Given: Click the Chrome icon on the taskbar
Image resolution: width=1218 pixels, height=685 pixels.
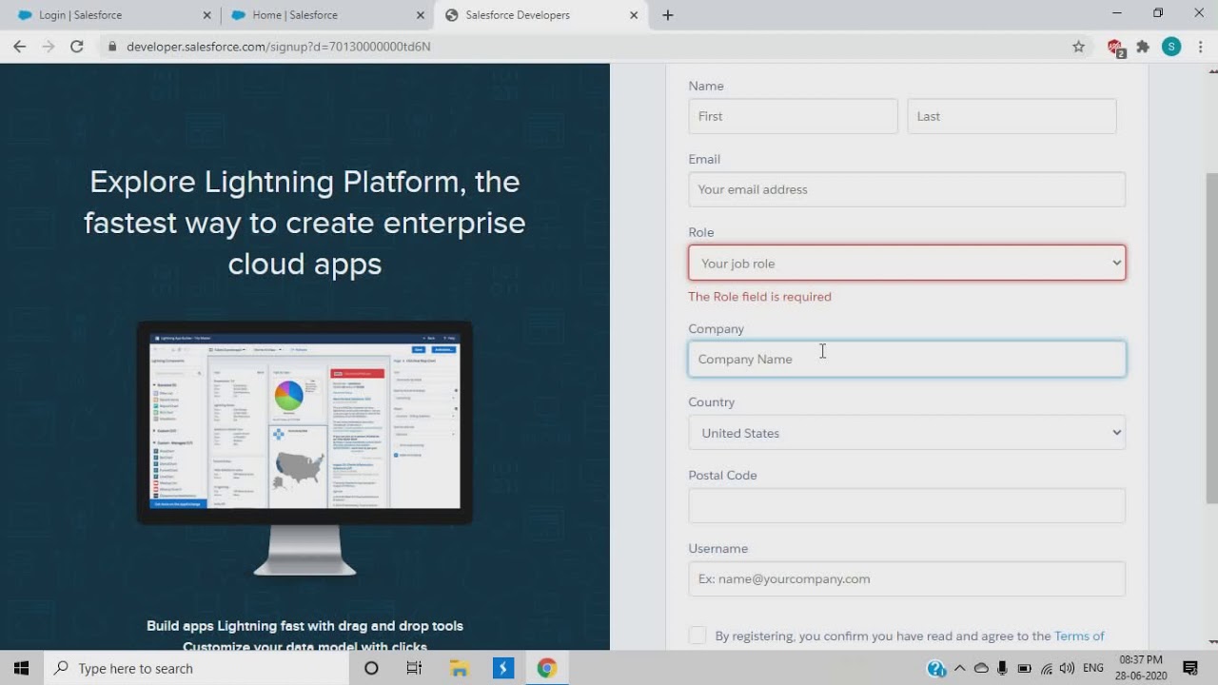Looking at the screenshot, I should [x=546, y=668].
